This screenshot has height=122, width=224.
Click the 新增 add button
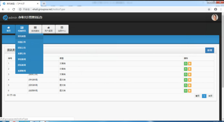(209, 50)
